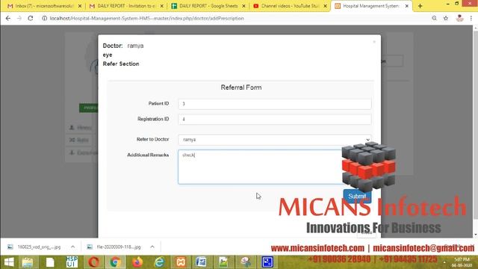Reload the page with refresh icon
The image size is (478, 269).
(31, 18)
